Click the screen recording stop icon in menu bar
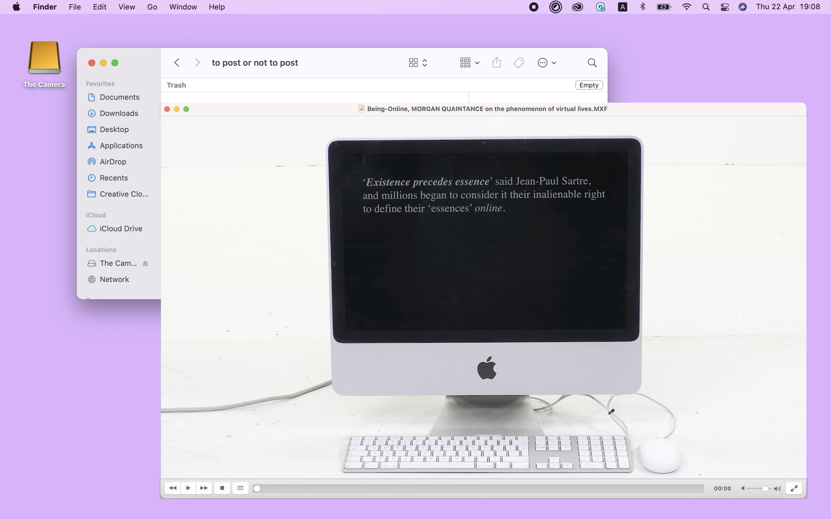The width and height of the screenshot is (831, 519). [534, 7]
